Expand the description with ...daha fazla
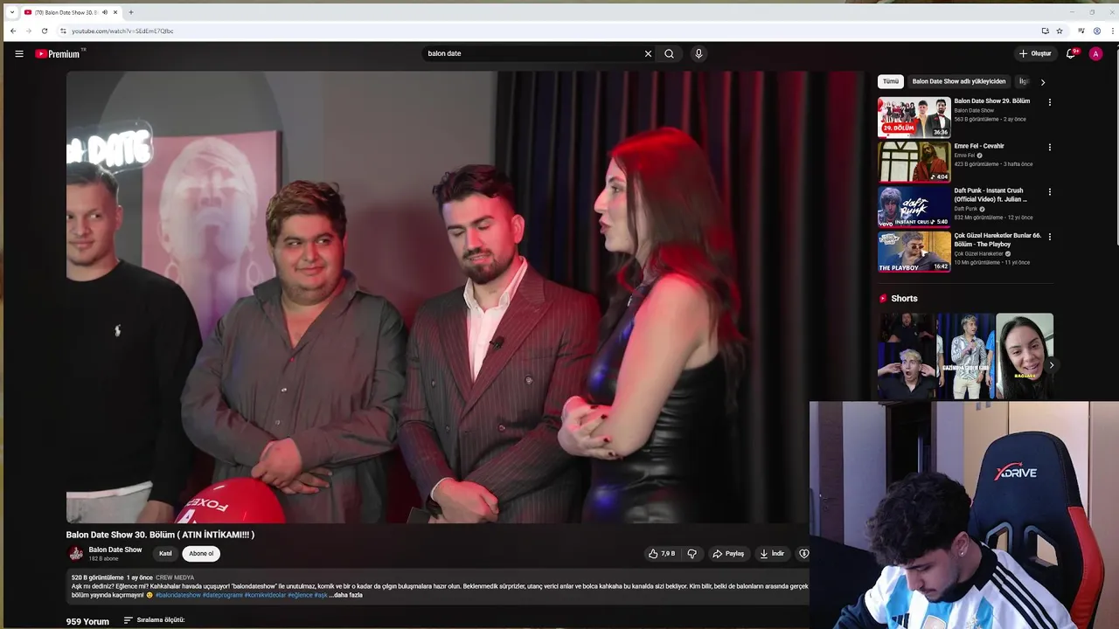Viewport: 1119px width, 629px height. [346, 595]
